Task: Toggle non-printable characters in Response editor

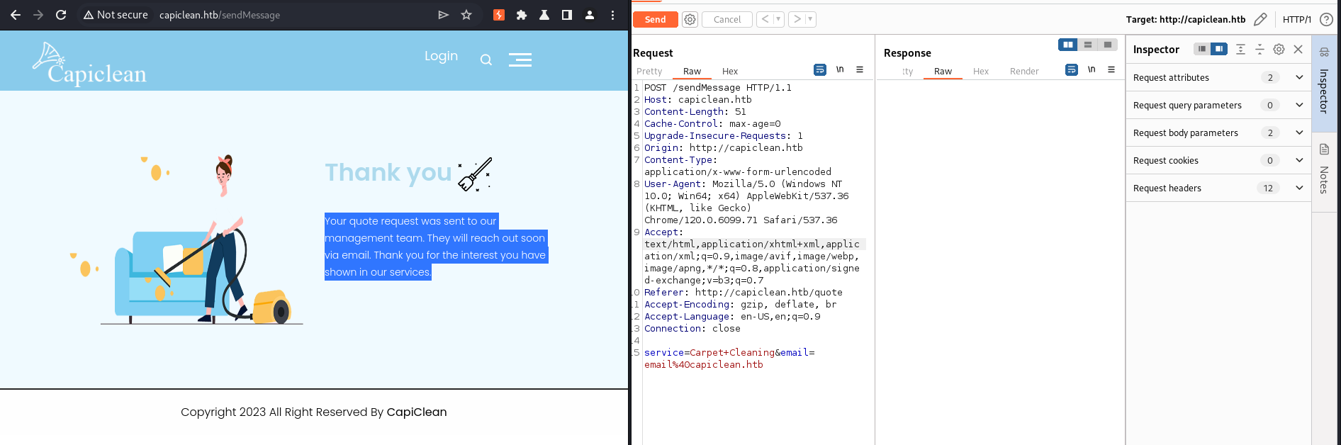Action: [x=1092, y=69]
